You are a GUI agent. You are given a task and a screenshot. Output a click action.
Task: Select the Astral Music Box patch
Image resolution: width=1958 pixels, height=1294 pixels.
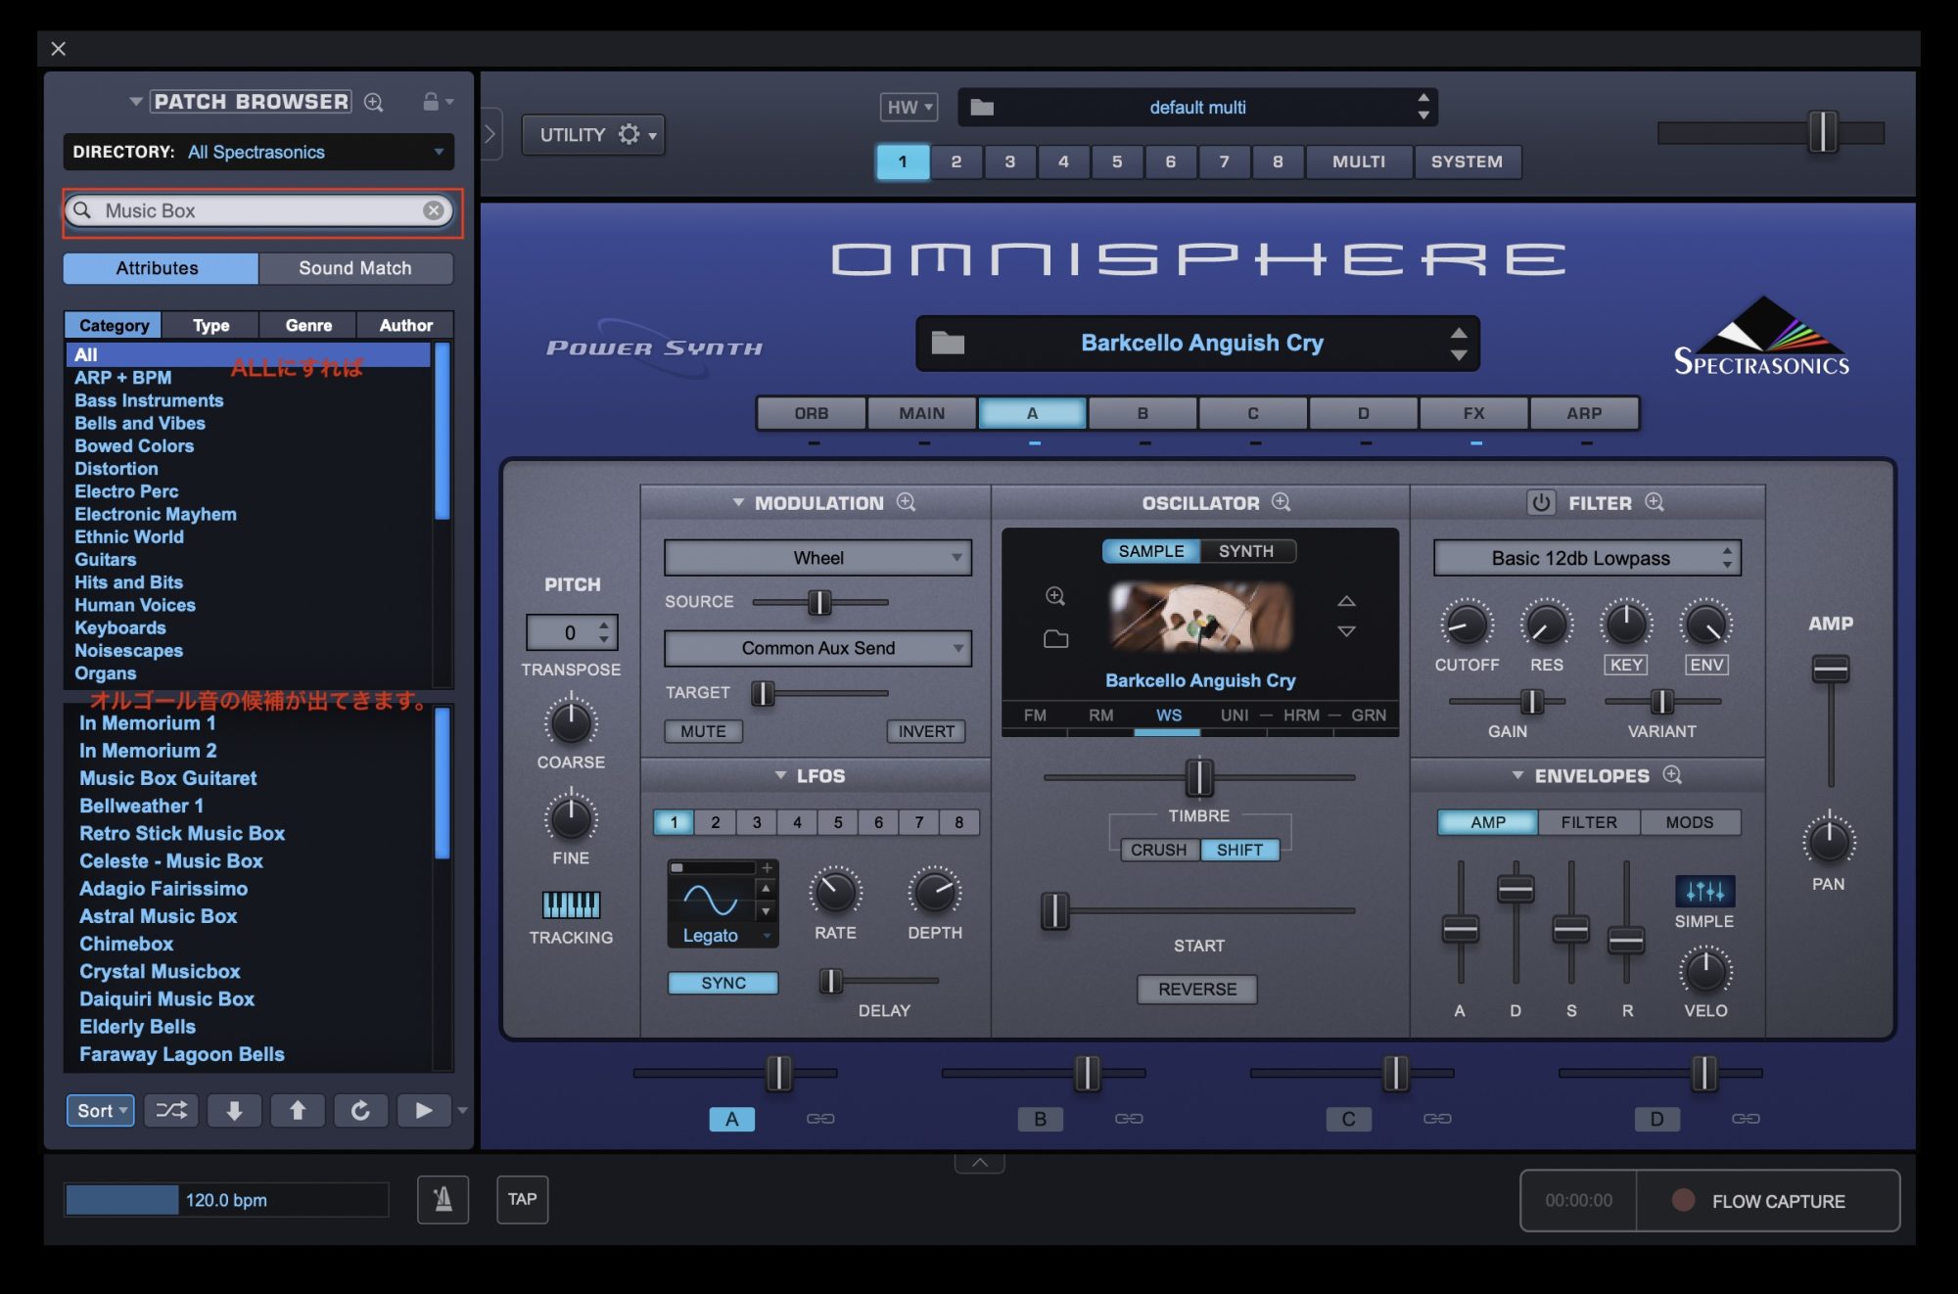[159, 916]
